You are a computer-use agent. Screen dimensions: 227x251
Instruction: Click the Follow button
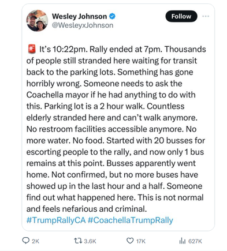181,16
